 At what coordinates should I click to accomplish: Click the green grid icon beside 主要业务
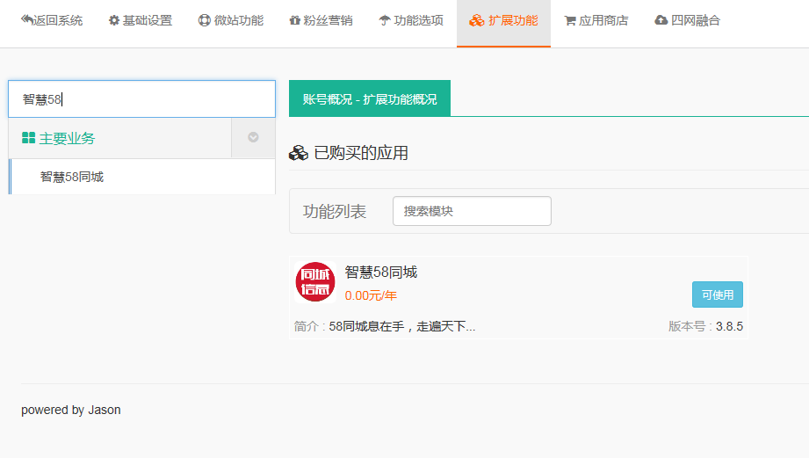point(28,138)
